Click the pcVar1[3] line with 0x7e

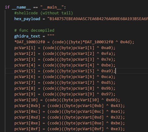pyautogui.click(x=65, y=59)
